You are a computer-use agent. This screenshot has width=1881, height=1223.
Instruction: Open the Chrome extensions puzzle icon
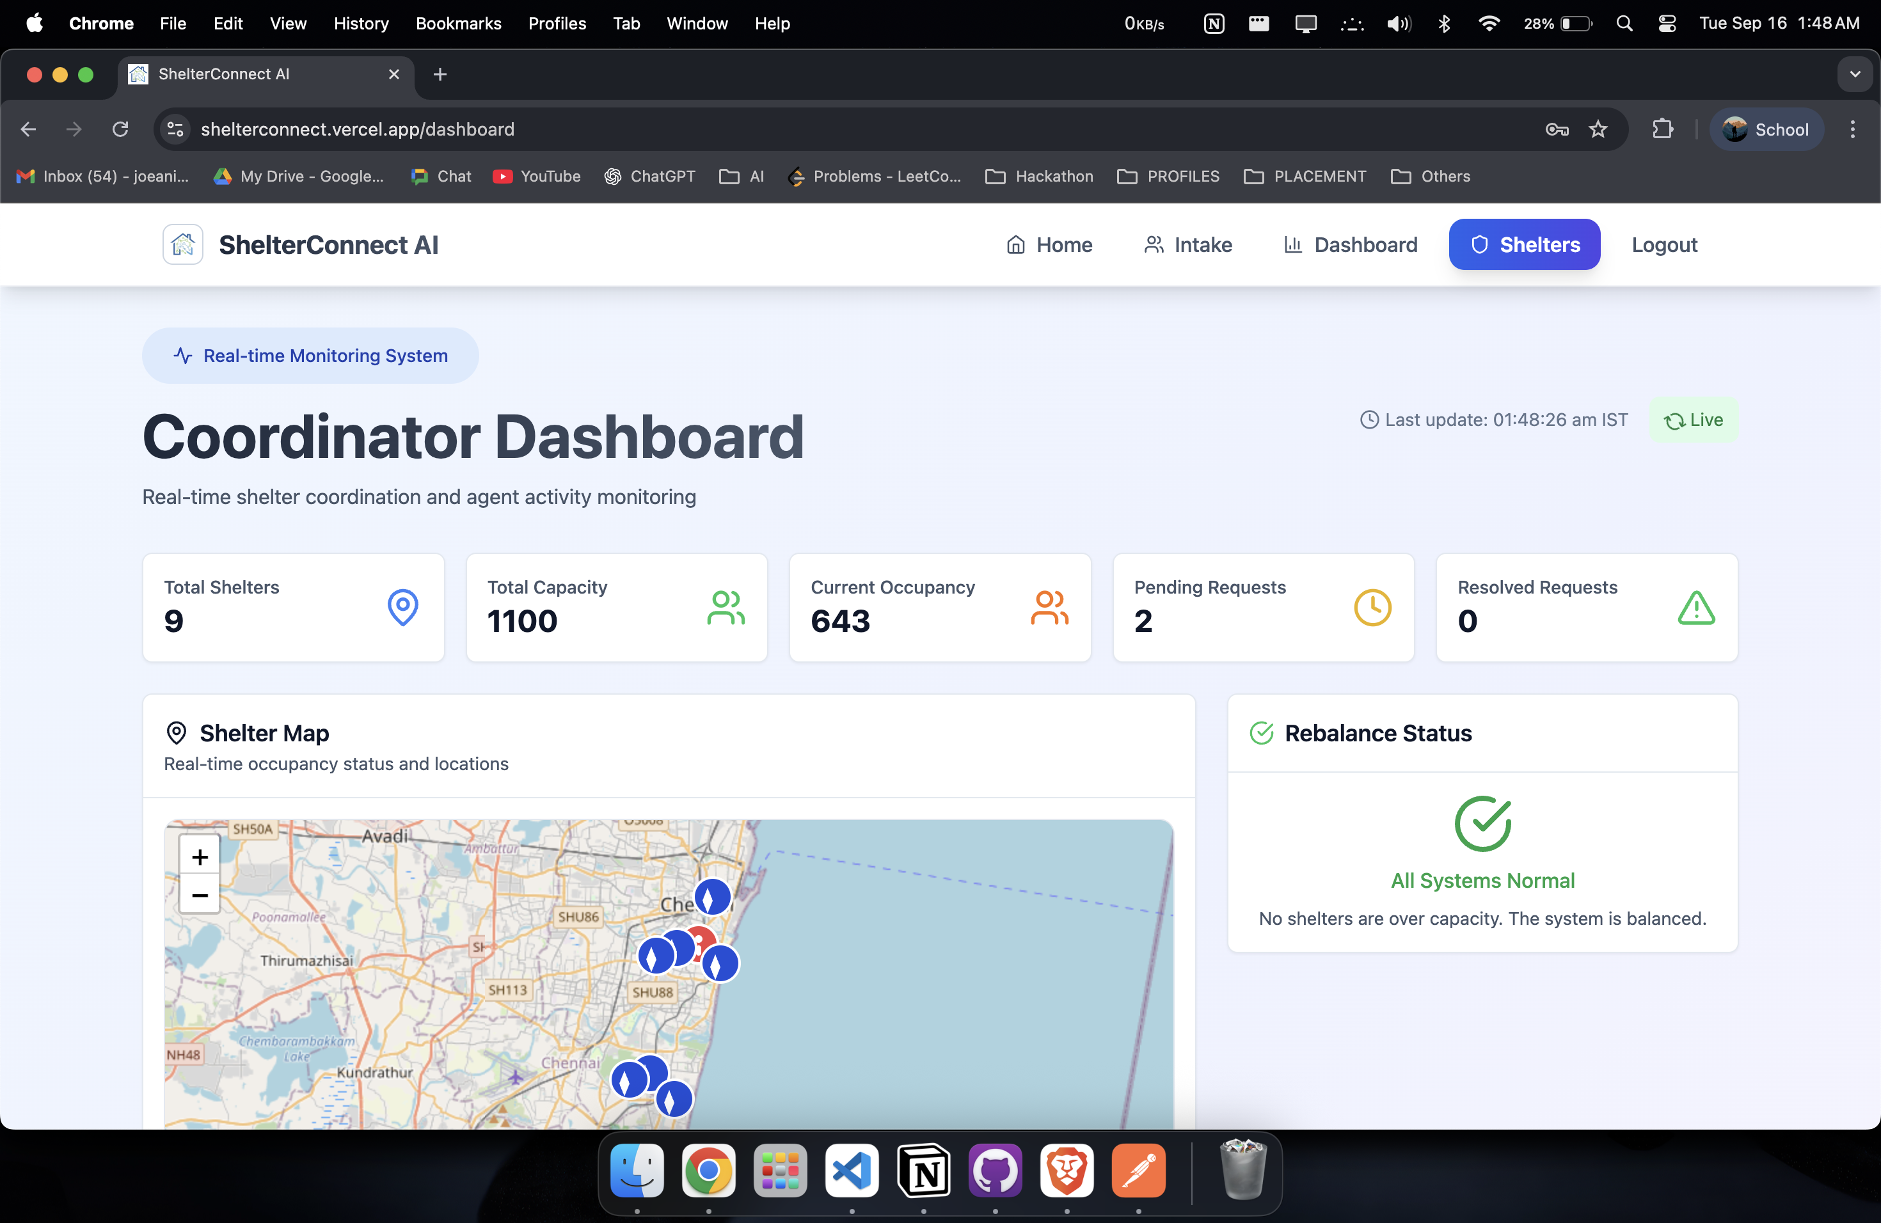click(x=1662, y=129)
